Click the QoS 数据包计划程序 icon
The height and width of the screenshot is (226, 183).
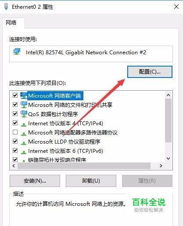click(x=24, y=114)
